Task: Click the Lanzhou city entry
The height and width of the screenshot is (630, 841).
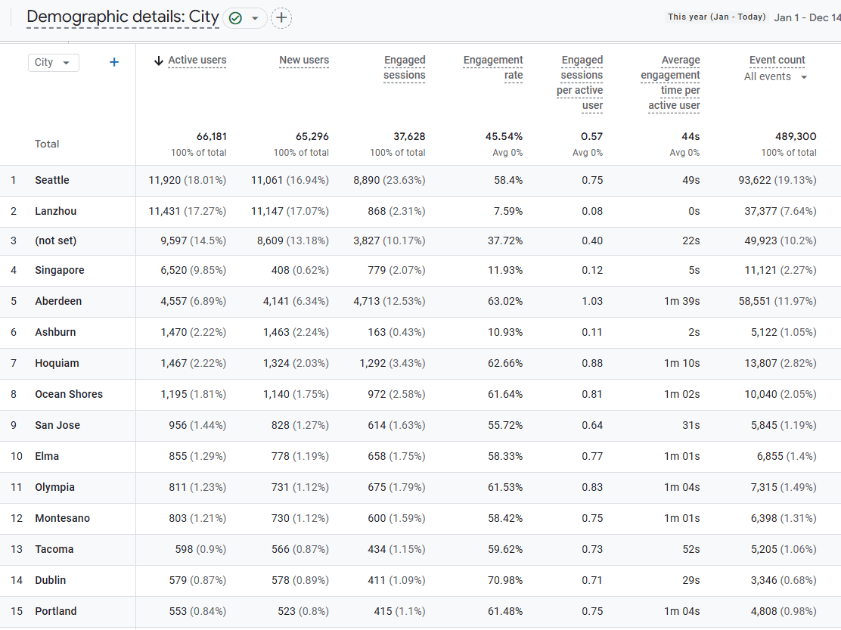Action: click(x=55, y=211)
